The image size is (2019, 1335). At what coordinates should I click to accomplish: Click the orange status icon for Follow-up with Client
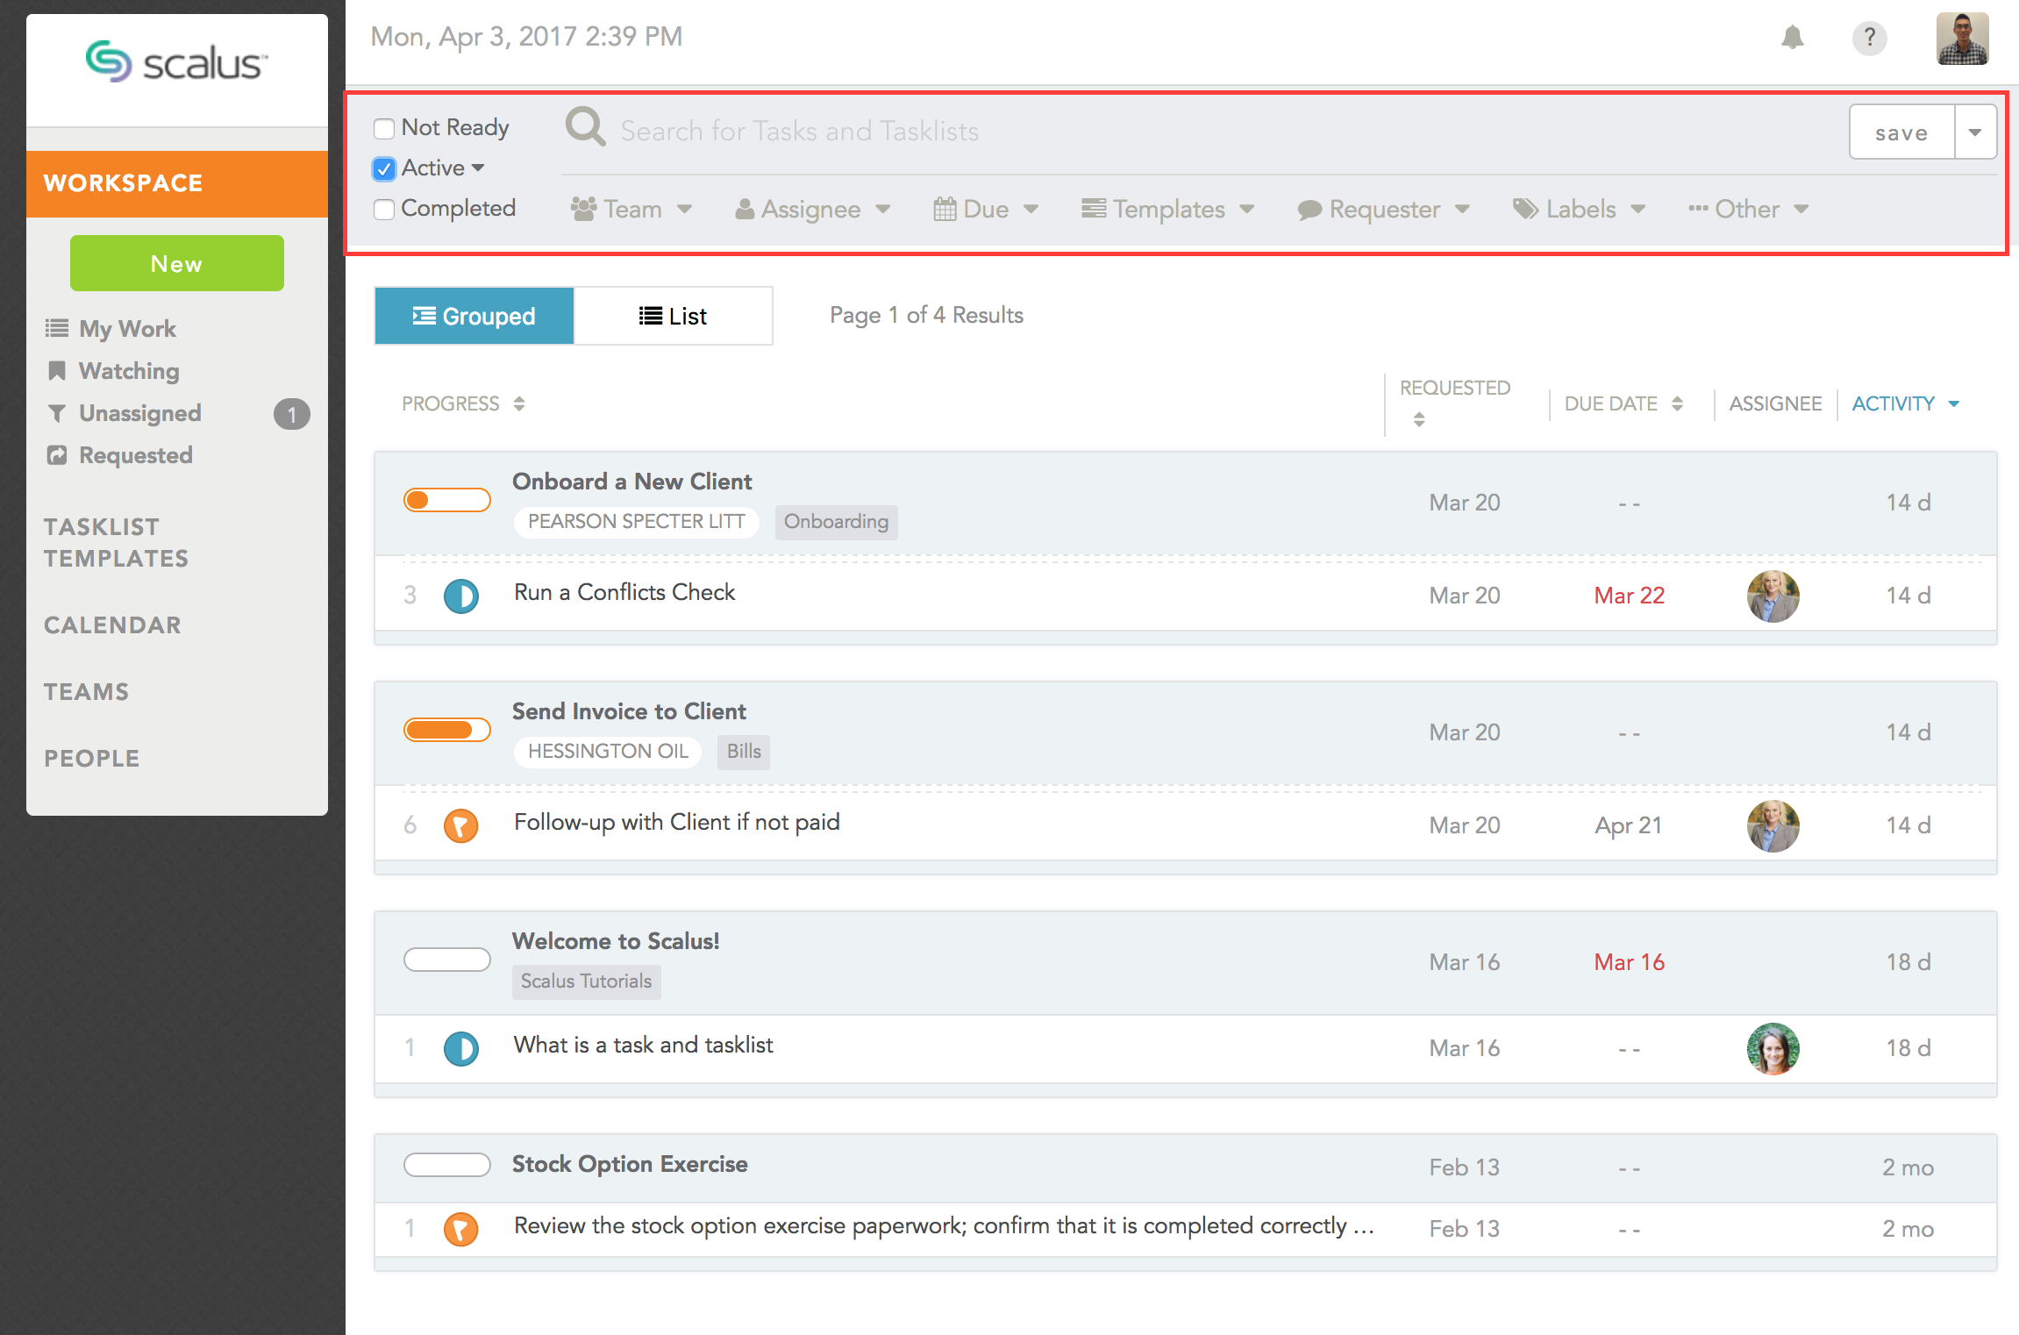pyautogui.click(x=460, y=825)
